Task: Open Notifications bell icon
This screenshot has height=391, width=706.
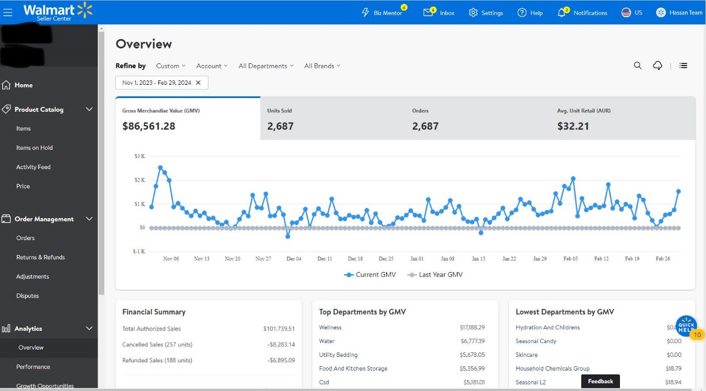Action: [x=561, y=13]
